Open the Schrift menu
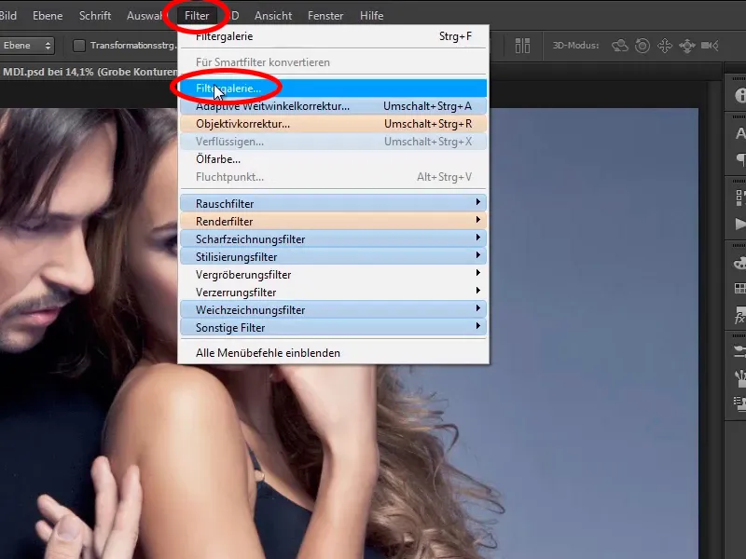Screen dimensions: 746x559 [95, 16]
